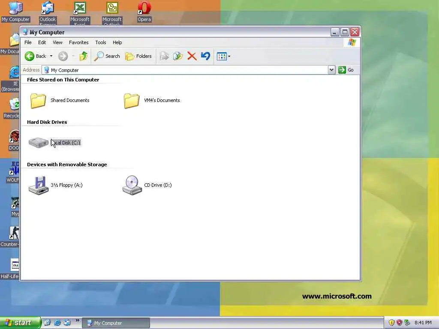Expand the Address bar dropdown
The width and height of the screenshot is (439, 329).
click(x=331, y=70)
